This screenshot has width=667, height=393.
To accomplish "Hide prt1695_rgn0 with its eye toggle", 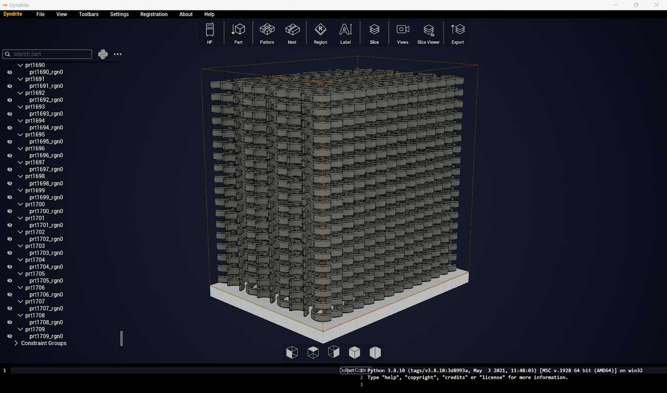I will point(10,142).
